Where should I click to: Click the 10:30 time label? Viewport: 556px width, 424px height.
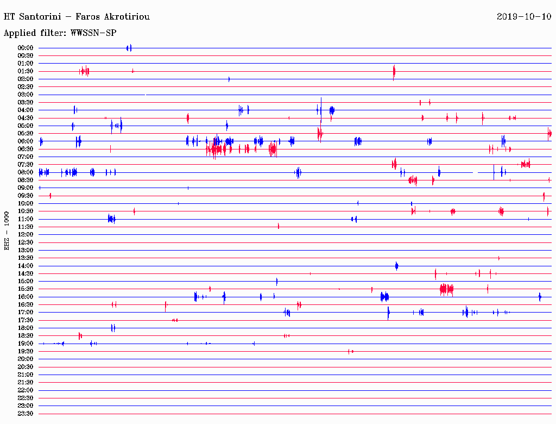[x=26, y=211]
